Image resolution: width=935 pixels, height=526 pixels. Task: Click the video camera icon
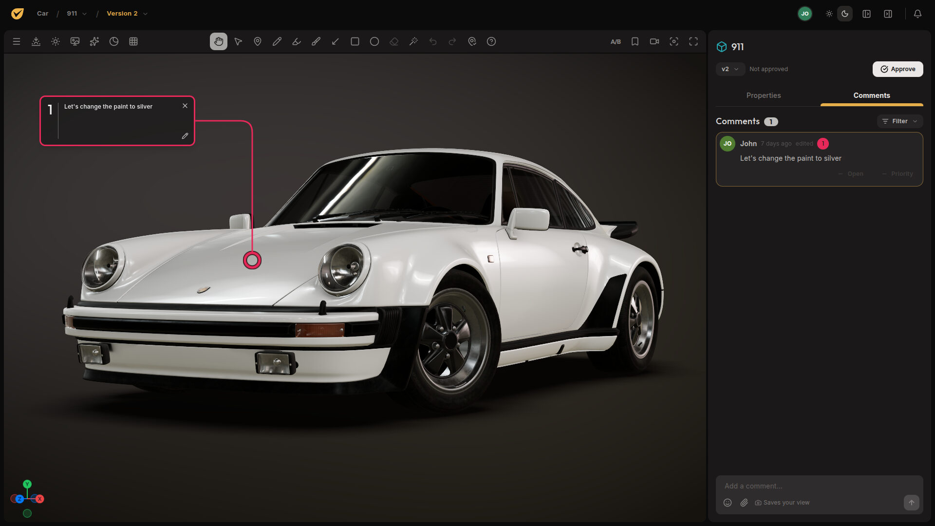click(x=654, y=41)
